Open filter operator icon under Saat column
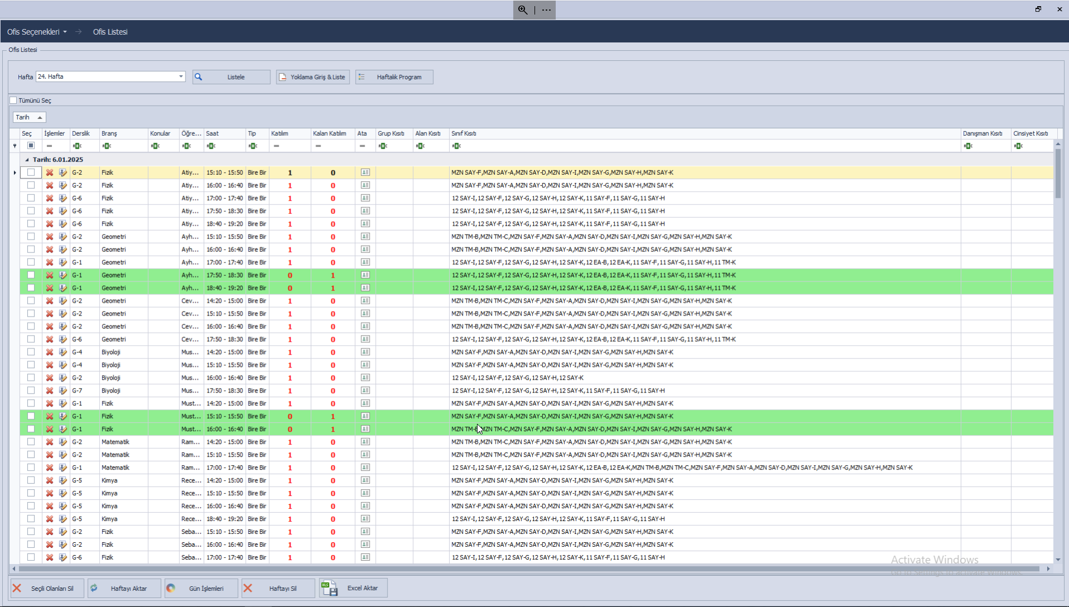Viewport: 1069px width, 607px height. pos(211,146)
